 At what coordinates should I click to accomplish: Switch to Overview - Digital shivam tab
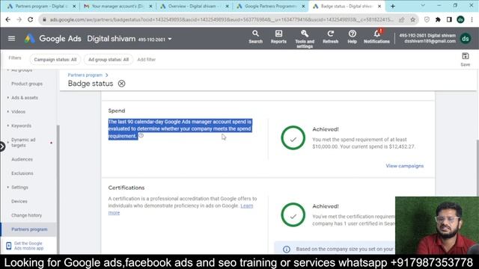tap(194, 6)
